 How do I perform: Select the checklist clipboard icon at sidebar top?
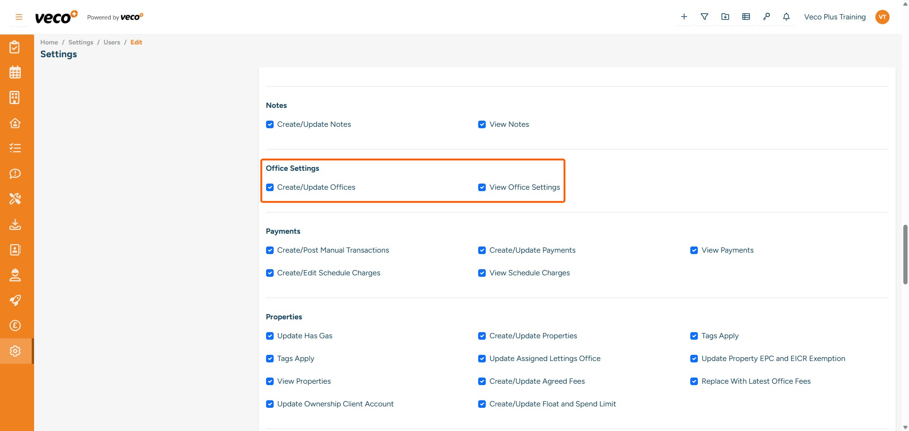tap(16, 47)
